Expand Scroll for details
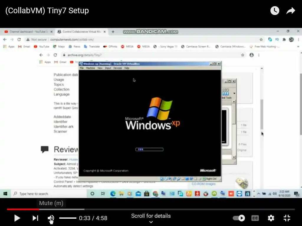 point(151,218)
